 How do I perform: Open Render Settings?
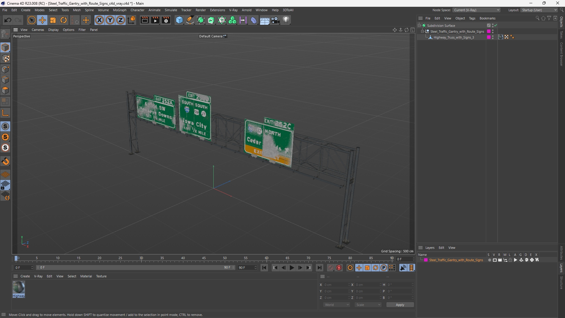pyautogui.click(x=166, y=20)
